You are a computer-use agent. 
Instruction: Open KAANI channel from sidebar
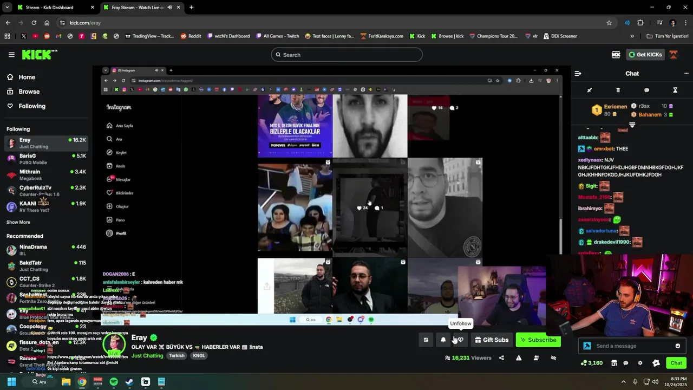click(x=46, y=206)
